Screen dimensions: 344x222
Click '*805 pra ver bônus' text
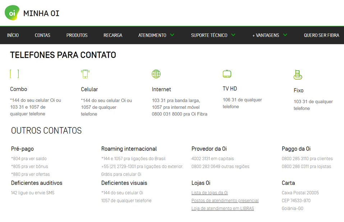29,166
